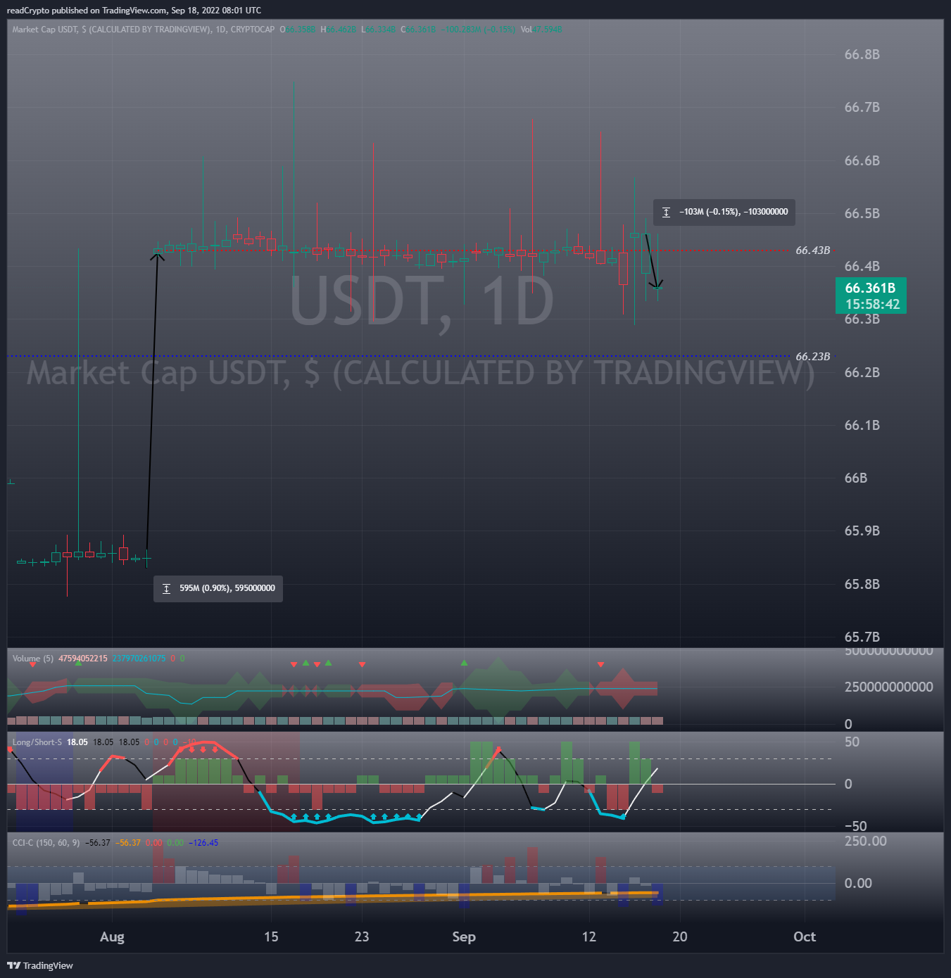
Task: Click the -100.283M (-0.15%) change value
Action: [x=478, y=29]
